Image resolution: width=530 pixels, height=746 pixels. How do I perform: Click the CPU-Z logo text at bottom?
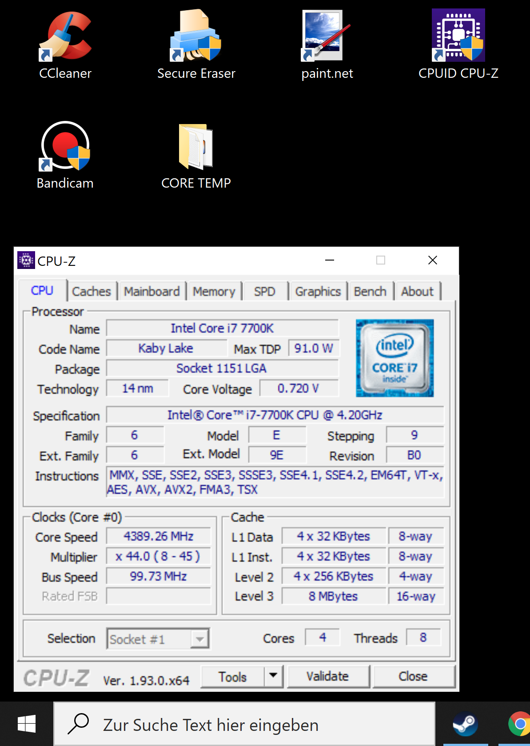coord(56,678)
